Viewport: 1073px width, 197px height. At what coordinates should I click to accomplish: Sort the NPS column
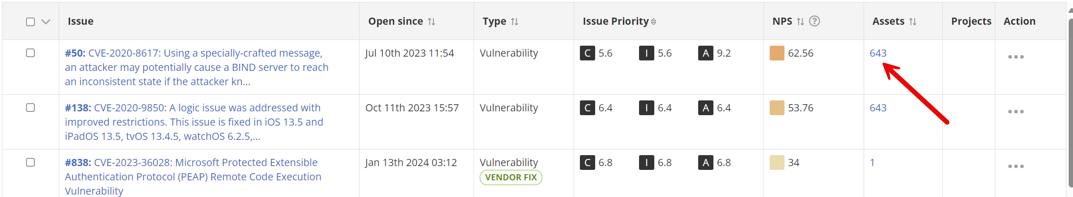[800, 21]
